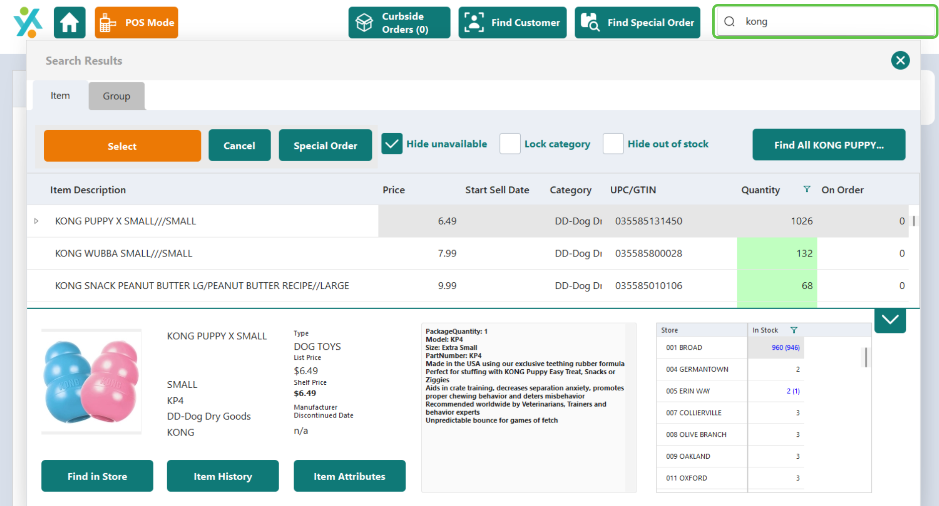Click Find All KONG PUPPY button
Viewport: 939px width, 506px height.
coord(829,145)
